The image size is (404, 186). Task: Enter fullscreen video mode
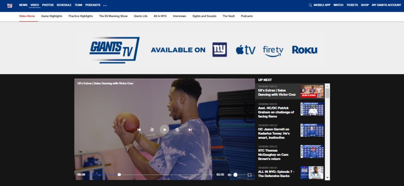(249, 175)
